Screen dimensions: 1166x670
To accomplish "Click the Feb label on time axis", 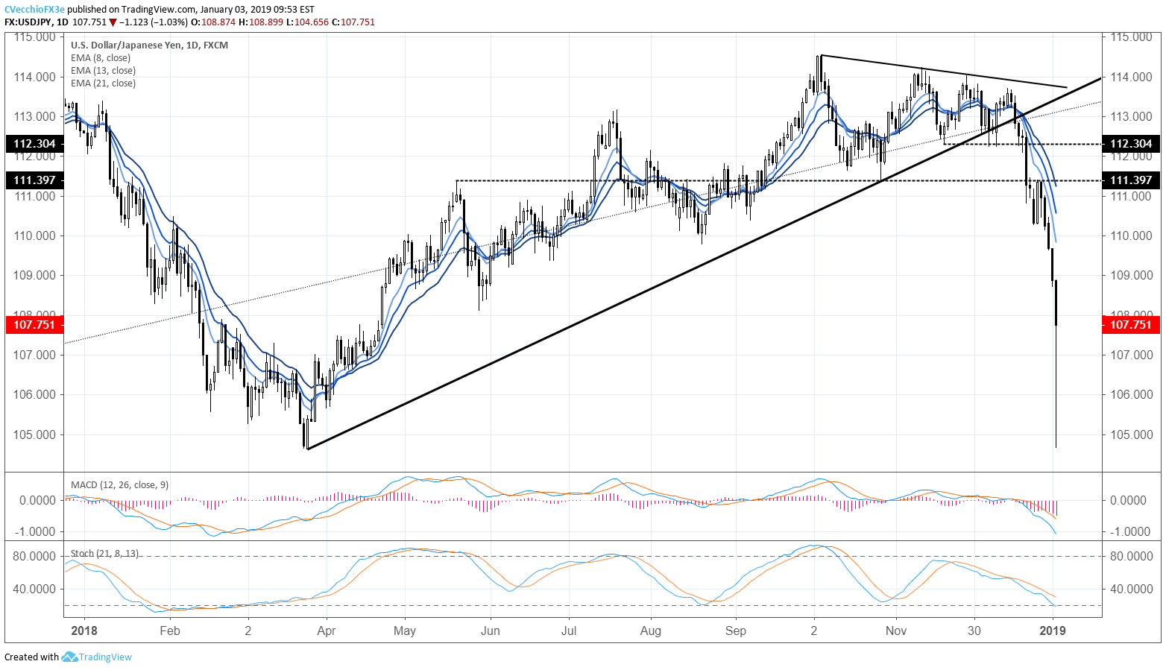I will 170,631.
